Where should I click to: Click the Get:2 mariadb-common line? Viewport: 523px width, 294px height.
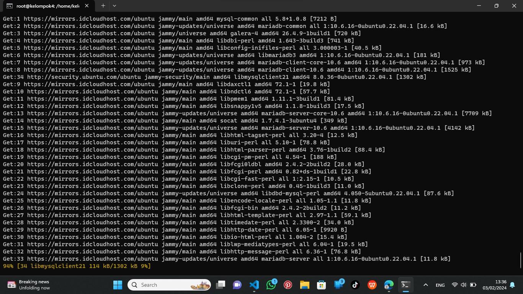click(x=225, y=26)
